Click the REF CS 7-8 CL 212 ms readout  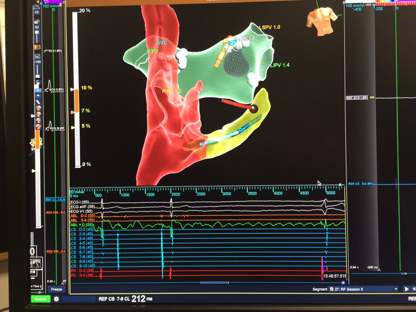click(126, 299)
